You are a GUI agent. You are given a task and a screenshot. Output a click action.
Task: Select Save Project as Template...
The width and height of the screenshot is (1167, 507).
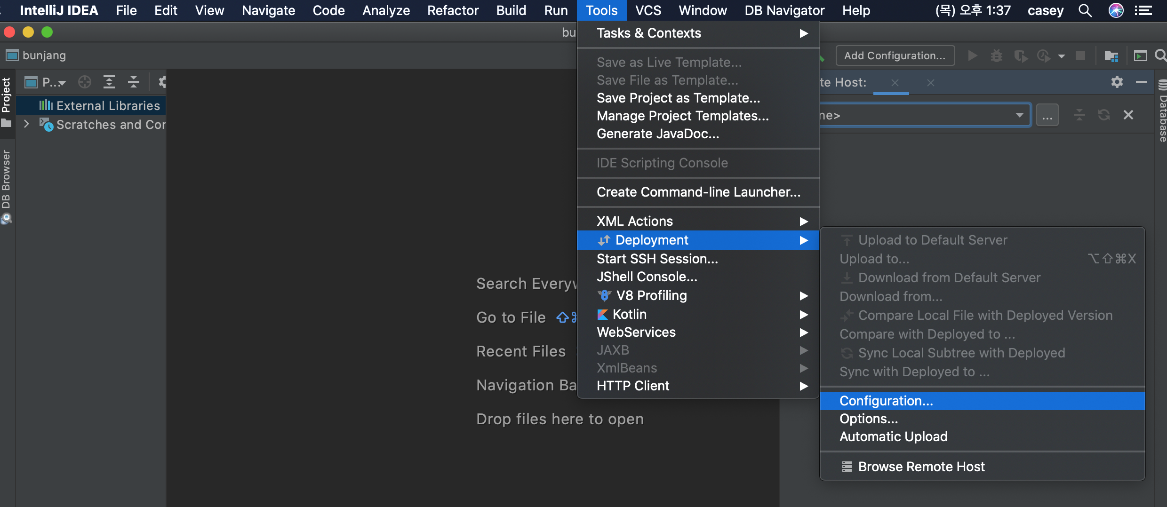[x=698, y=98]
